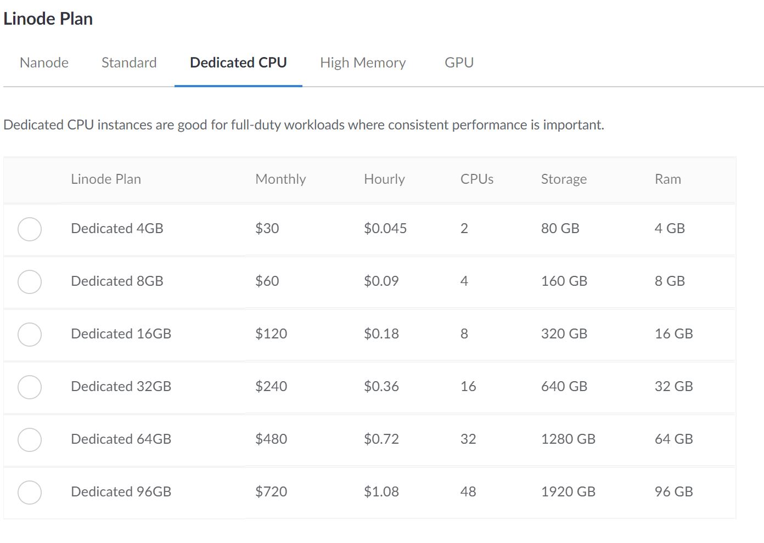Click the Ram column header
The width and height of the screenshot is (764, 543).
[667, 179]
